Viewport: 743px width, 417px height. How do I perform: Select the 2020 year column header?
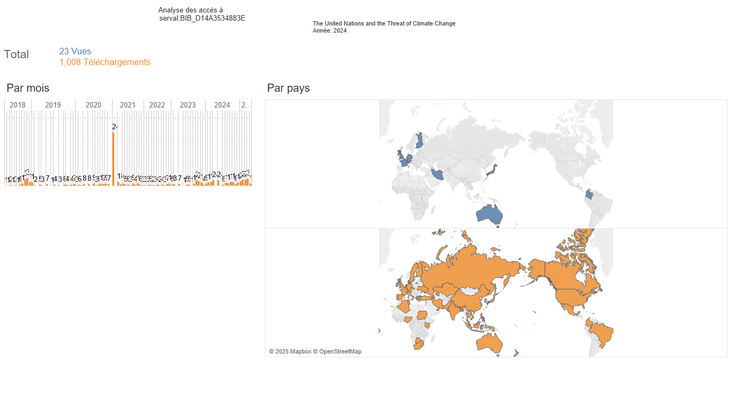(94, 105)
